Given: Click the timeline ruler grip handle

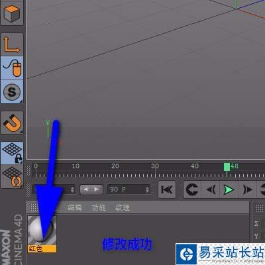Looking at the screenshot, I should 28,170.
